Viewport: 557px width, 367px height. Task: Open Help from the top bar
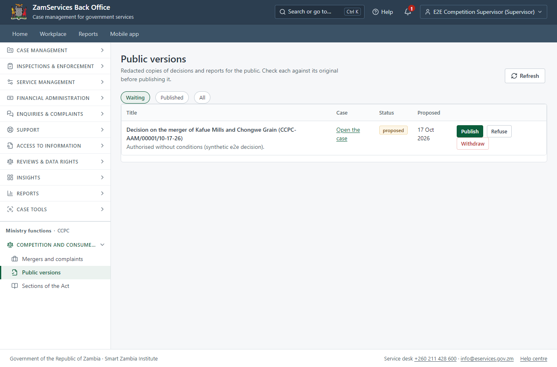pos(382,12)
